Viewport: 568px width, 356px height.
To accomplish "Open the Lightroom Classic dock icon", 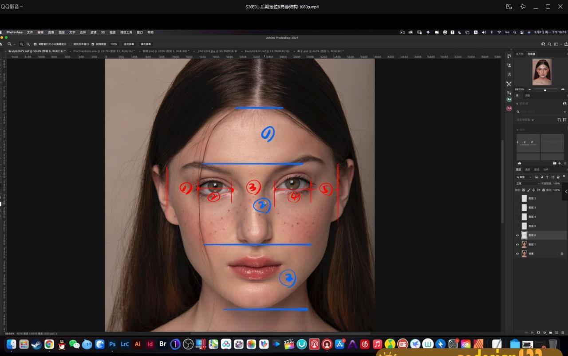I will point(125,344).
